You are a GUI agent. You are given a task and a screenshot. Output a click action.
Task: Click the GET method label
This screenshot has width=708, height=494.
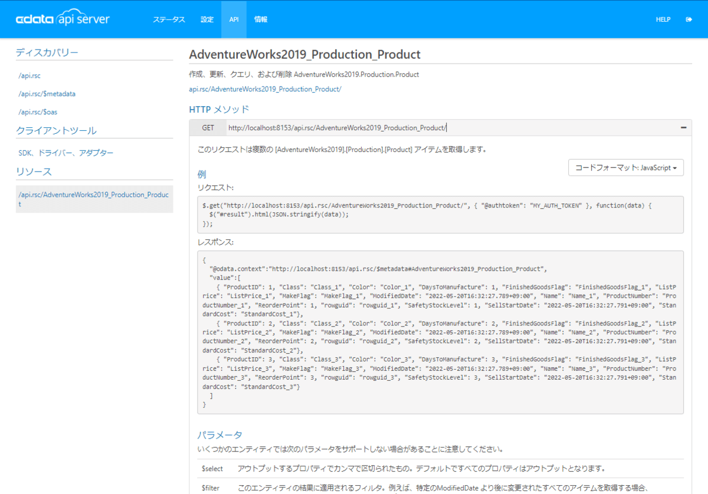[208, 127]
